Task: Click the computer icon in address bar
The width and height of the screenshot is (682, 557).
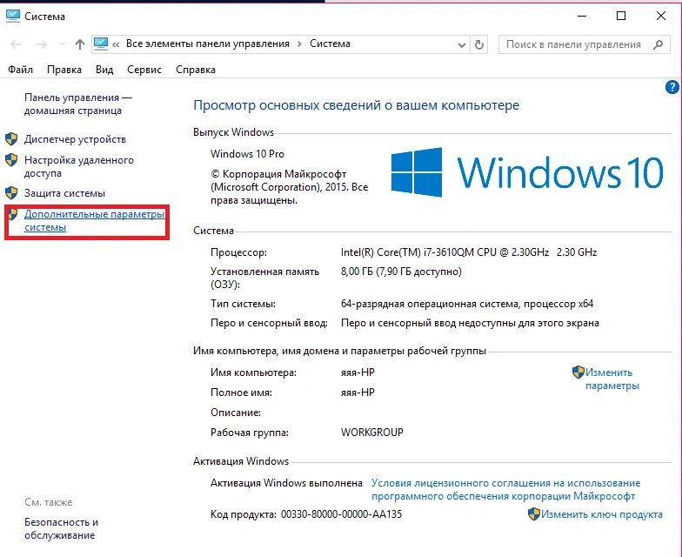Action: click(x=101, y=44)
